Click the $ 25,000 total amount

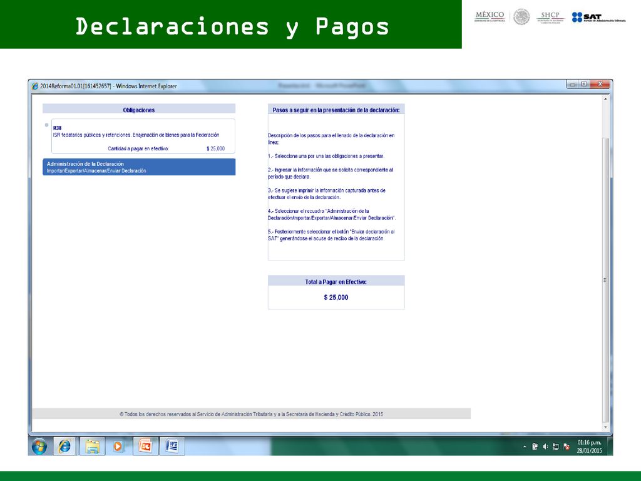pos(336,297)
